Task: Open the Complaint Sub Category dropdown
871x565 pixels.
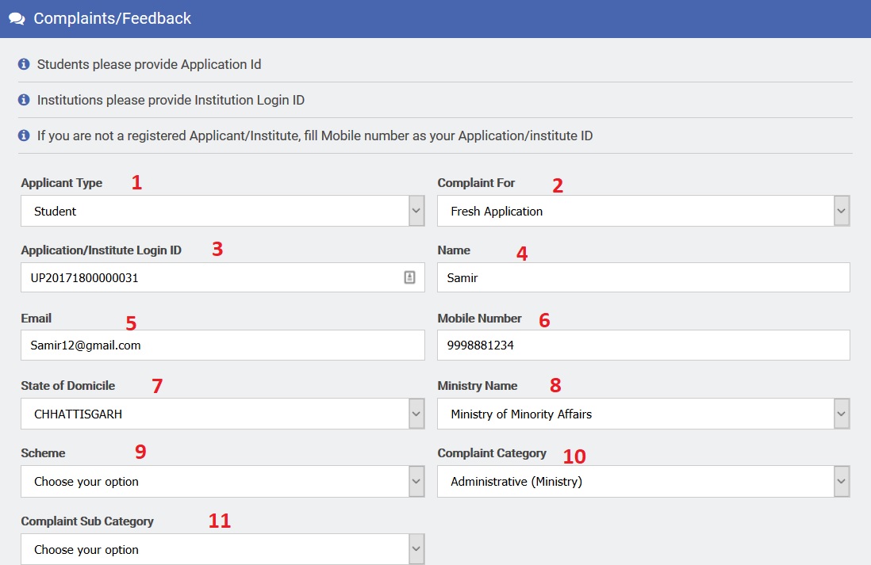Action: point(223,549)
